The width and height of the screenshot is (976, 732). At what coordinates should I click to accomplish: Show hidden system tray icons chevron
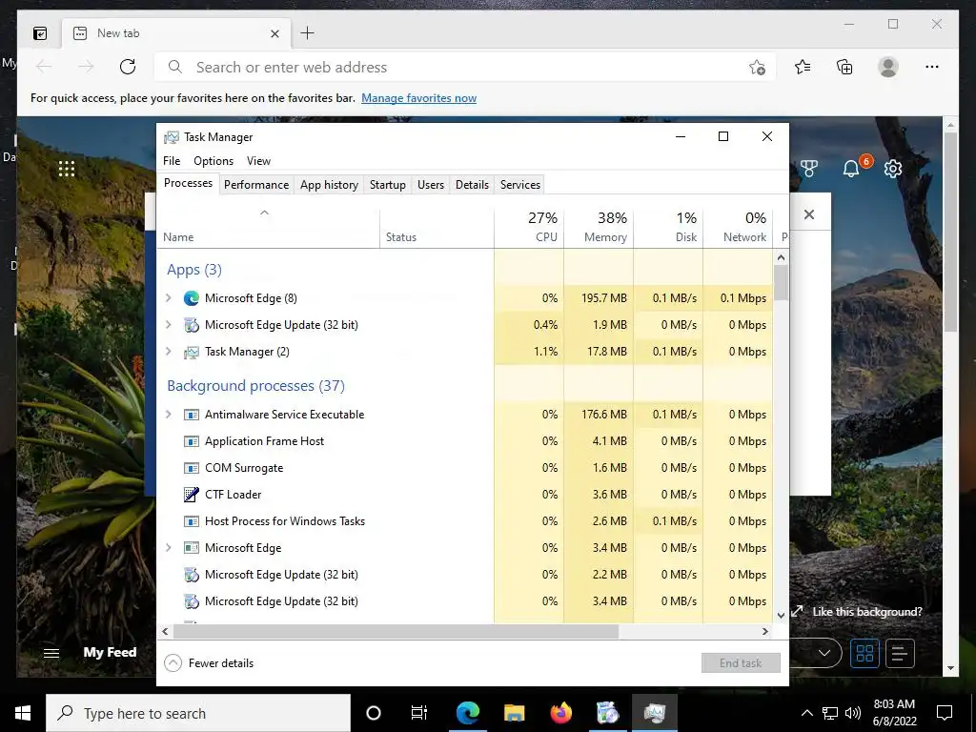pos(806,713)
